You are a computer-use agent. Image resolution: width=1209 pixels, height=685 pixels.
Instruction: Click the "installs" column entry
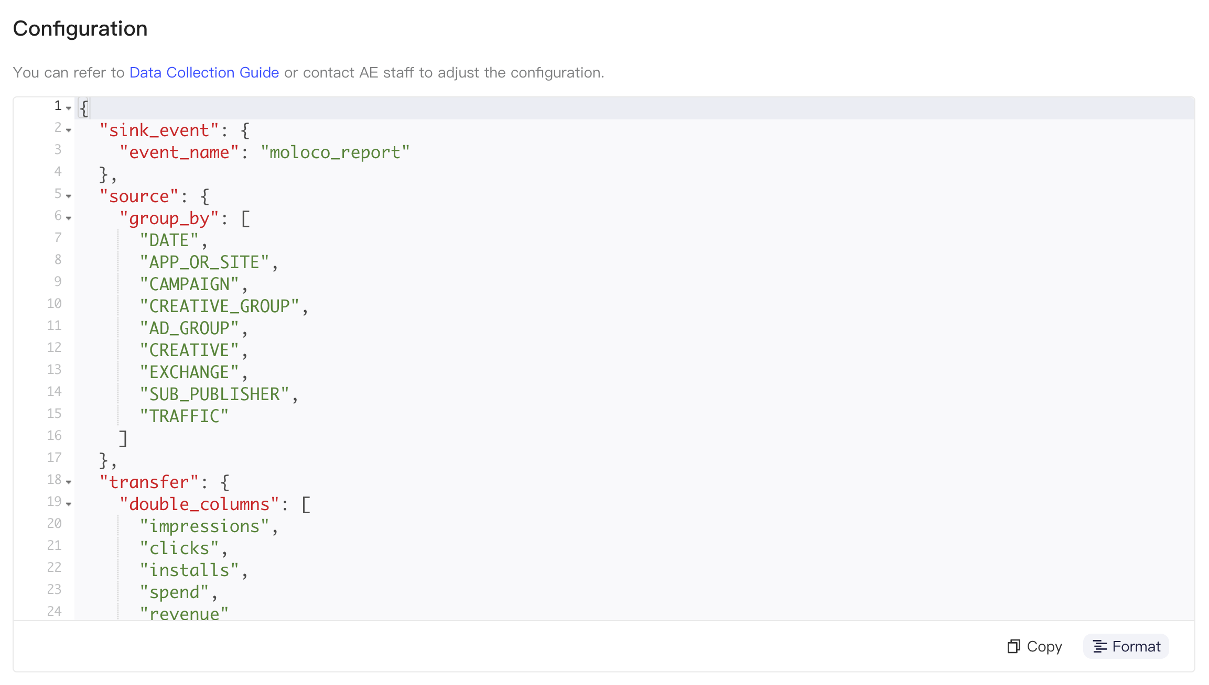pos(189,570)
